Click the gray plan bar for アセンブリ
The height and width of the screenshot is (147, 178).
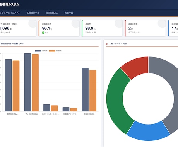point(66,109)
